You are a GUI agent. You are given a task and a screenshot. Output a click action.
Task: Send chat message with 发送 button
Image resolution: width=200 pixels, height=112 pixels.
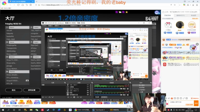(x=196, y=103)
